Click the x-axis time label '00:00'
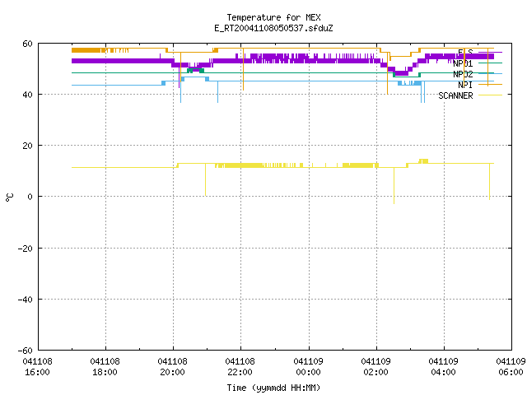The image size is (527, 395). coord(308,373)
